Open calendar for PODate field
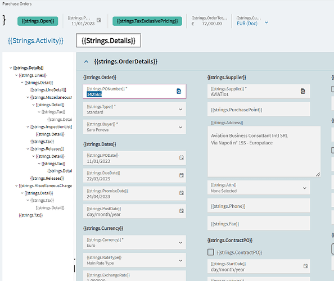The height and width of the screenshot is (281, 334). coord(181,158)
